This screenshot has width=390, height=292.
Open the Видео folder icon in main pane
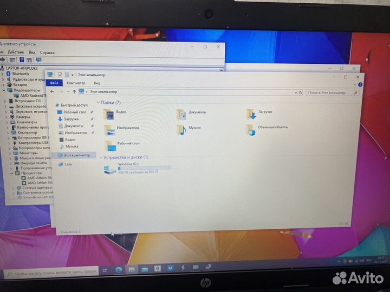(109, 115)
